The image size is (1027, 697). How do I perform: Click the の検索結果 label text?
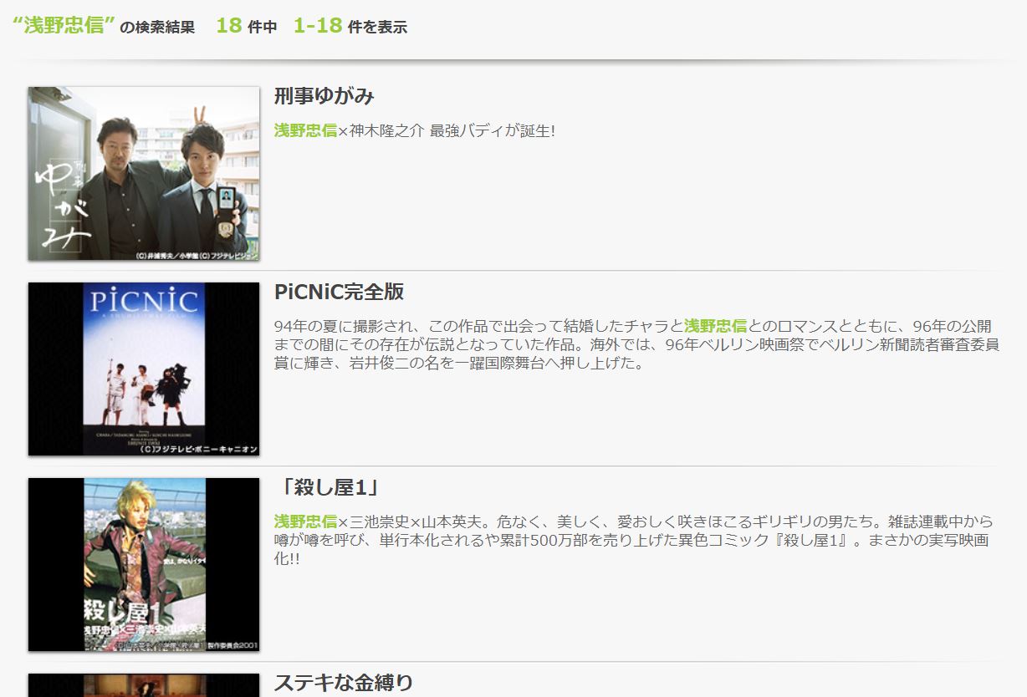coord(157,28)
